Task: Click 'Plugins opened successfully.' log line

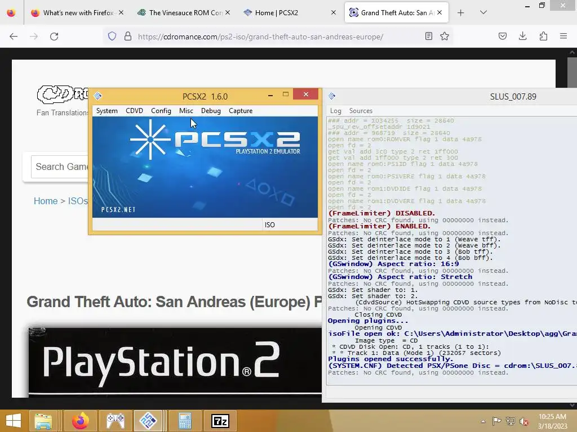Action: [x=390, y=359]
